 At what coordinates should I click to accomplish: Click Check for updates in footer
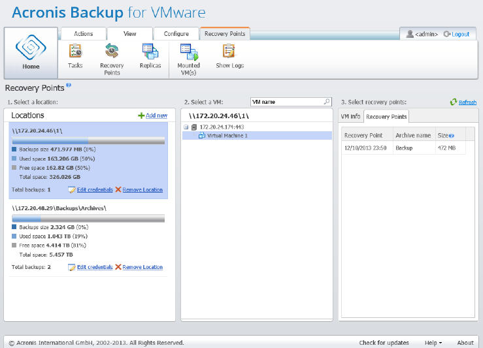point(384,343)
